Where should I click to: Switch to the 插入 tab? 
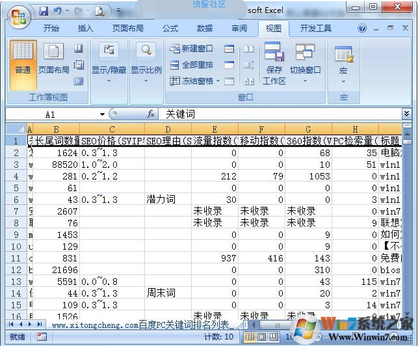(x=86, y=28)
